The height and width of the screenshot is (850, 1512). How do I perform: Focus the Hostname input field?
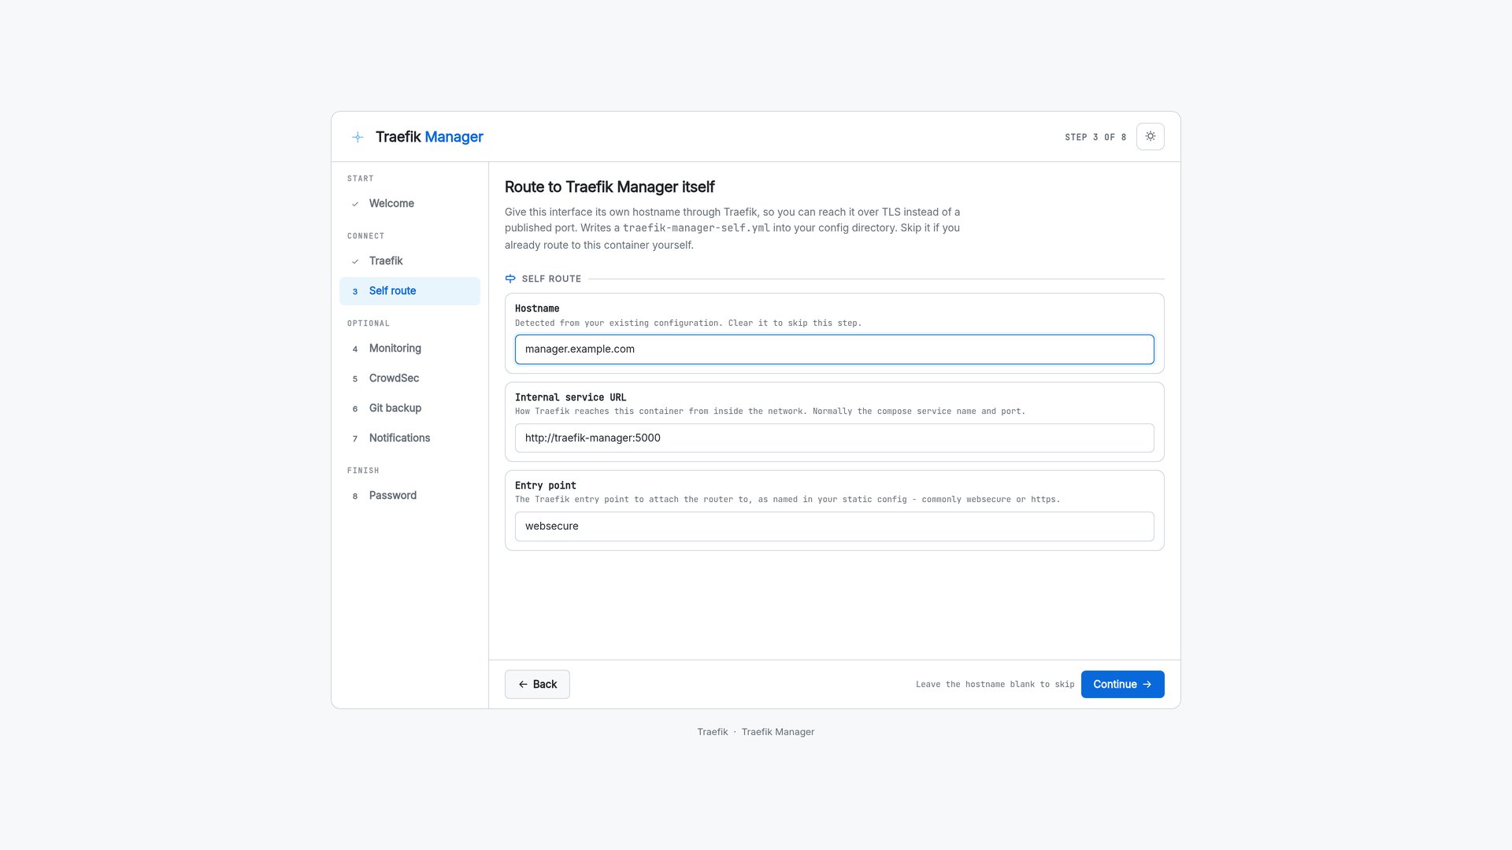[x=835, y=349]
